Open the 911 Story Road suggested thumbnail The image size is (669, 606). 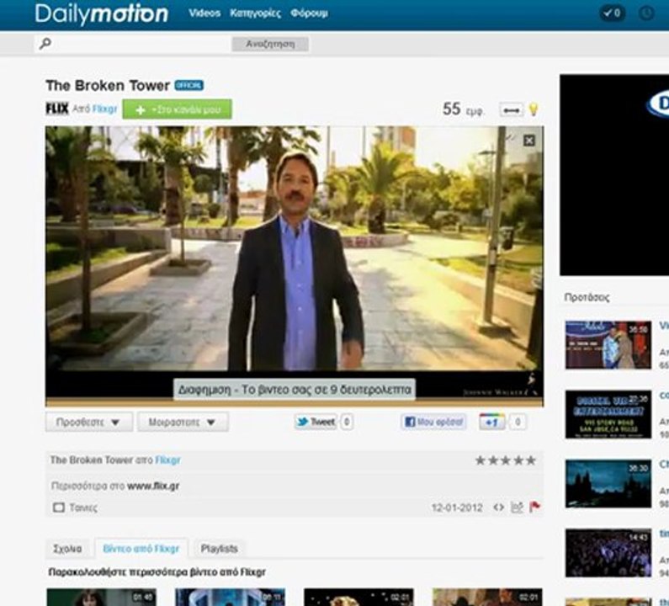click(x=608, y=414)
